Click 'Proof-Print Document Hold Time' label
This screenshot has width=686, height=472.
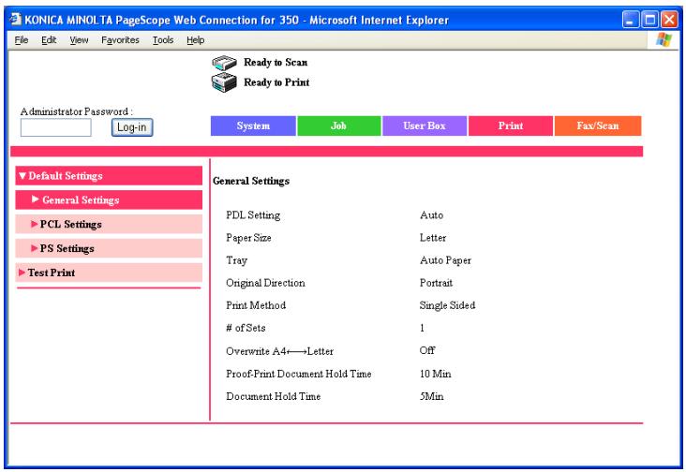tap(298, 374)
